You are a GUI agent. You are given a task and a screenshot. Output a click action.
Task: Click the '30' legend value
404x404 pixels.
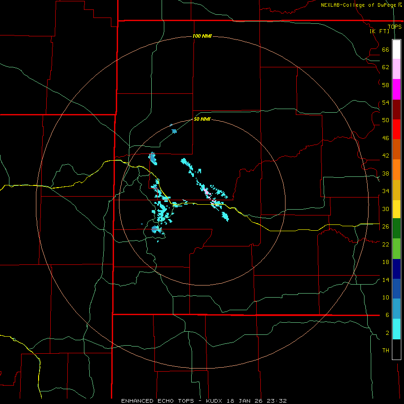(x=386, y=209)
